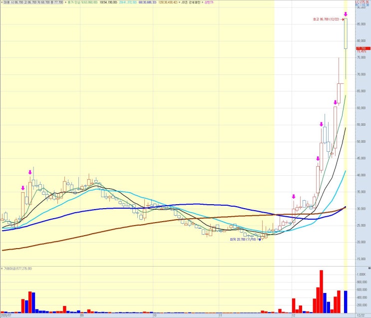Click the pink arrow marker above the 12/22 candle
Viewport: 371px width, 318px height.
tap(346, 14)
